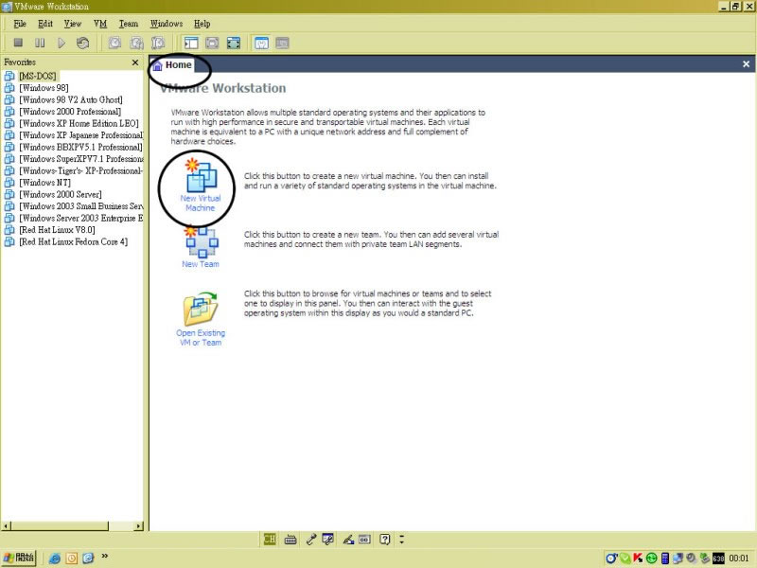Click the Power On play icon
This screenshot has height=568, width=757.
point(62,43)
